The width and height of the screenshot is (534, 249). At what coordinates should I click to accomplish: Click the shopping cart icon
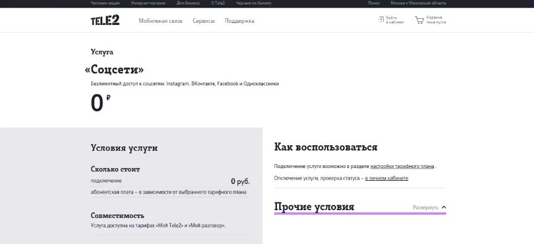coord(419,20)
